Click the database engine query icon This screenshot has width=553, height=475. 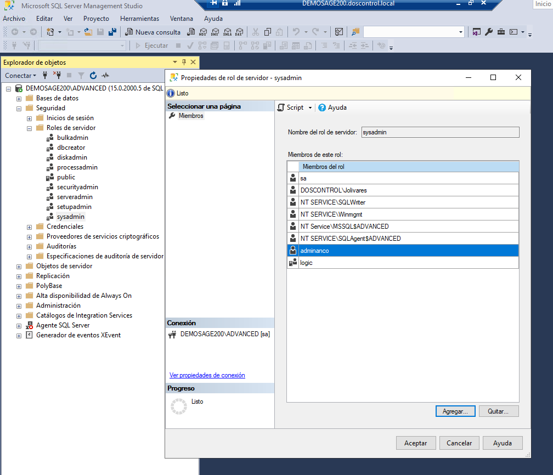tap(191, 32)
